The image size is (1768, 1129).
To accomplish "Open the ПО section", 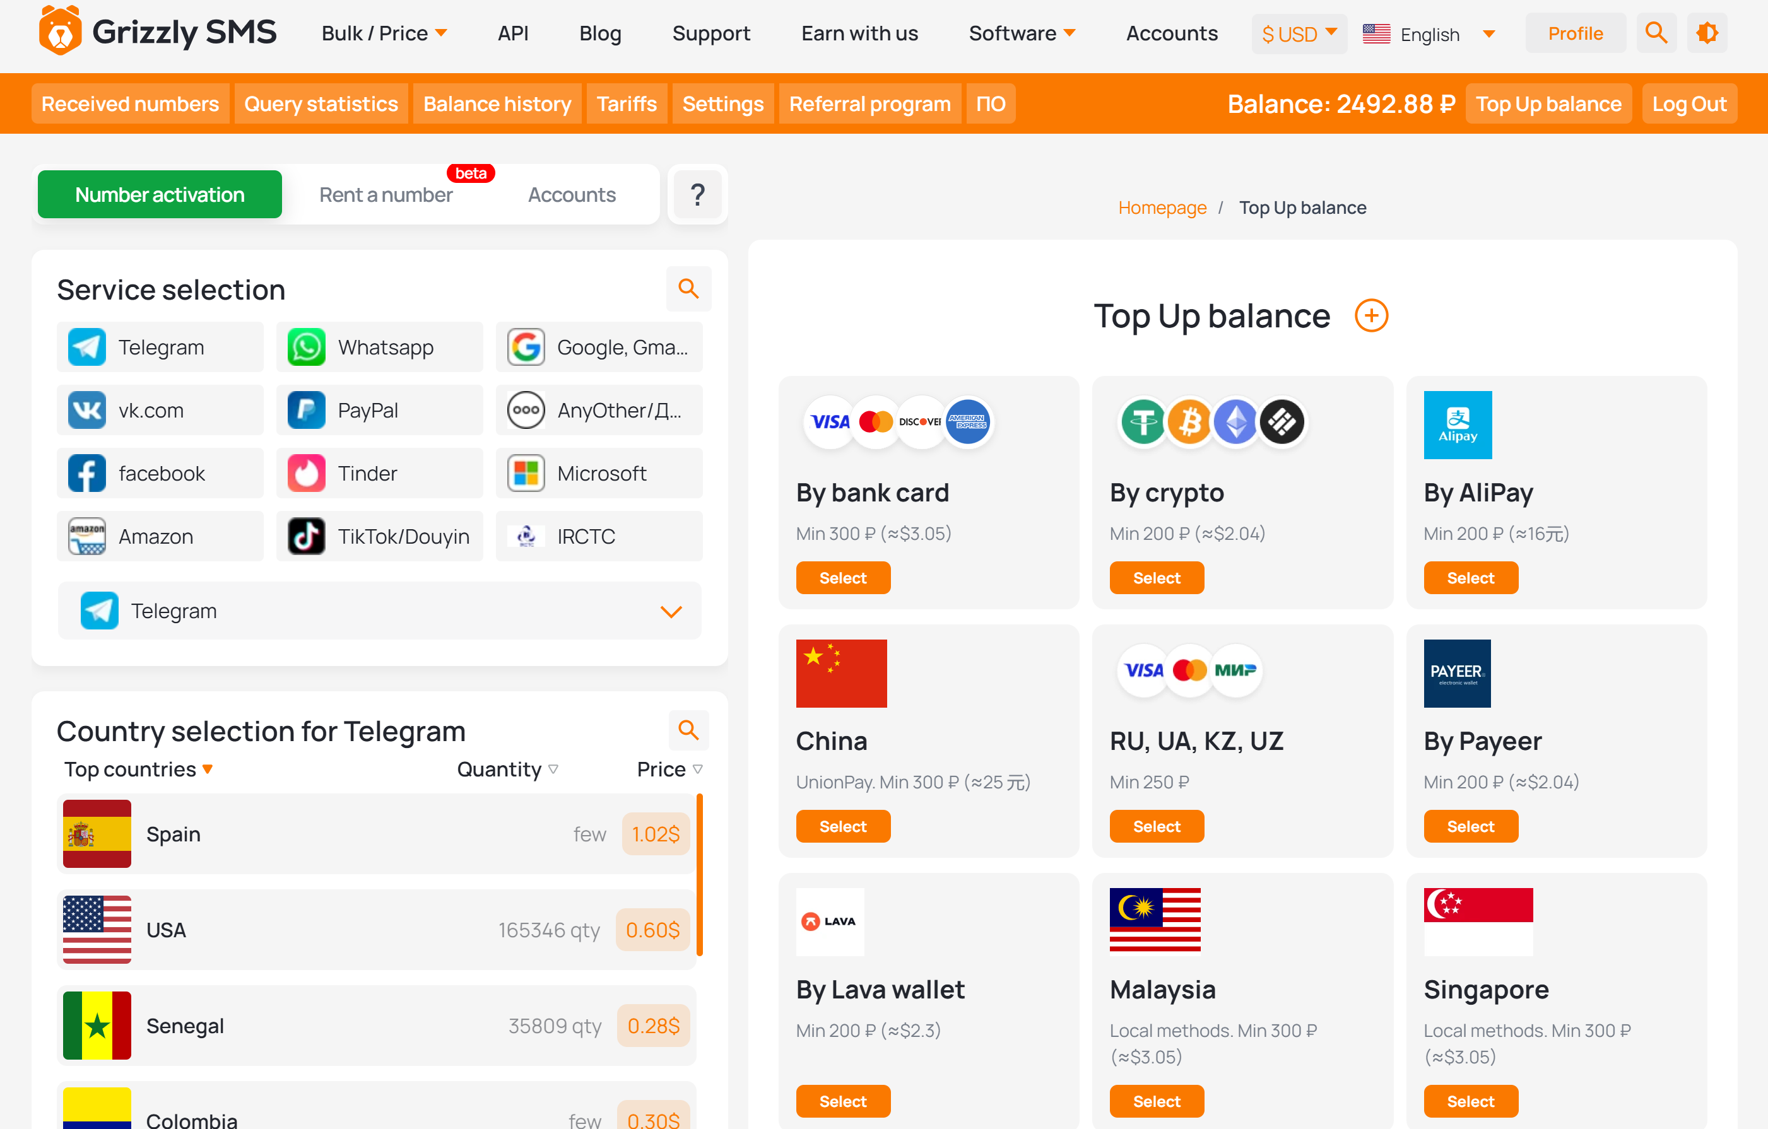I will pyautogui.click(x=990, y=103).
